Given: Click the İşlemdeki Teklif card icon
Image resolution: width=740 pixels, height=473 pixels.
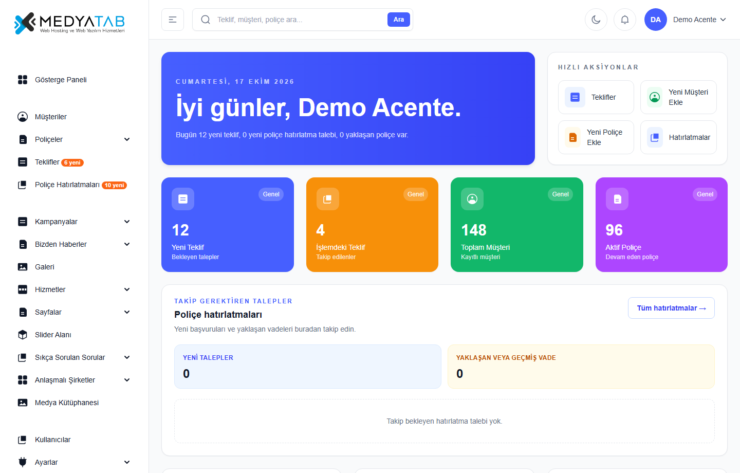Looking at the screenshot, I should click(328, 199).
